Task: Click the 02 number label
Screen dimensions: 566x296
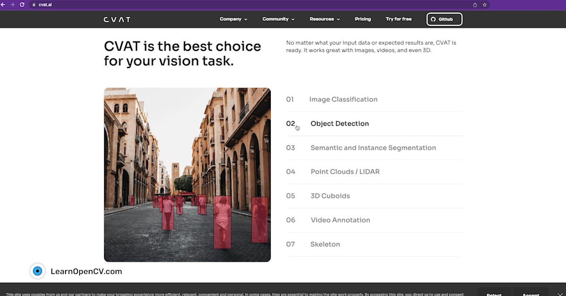Action: pyautogui.click(x=291, y=123)
